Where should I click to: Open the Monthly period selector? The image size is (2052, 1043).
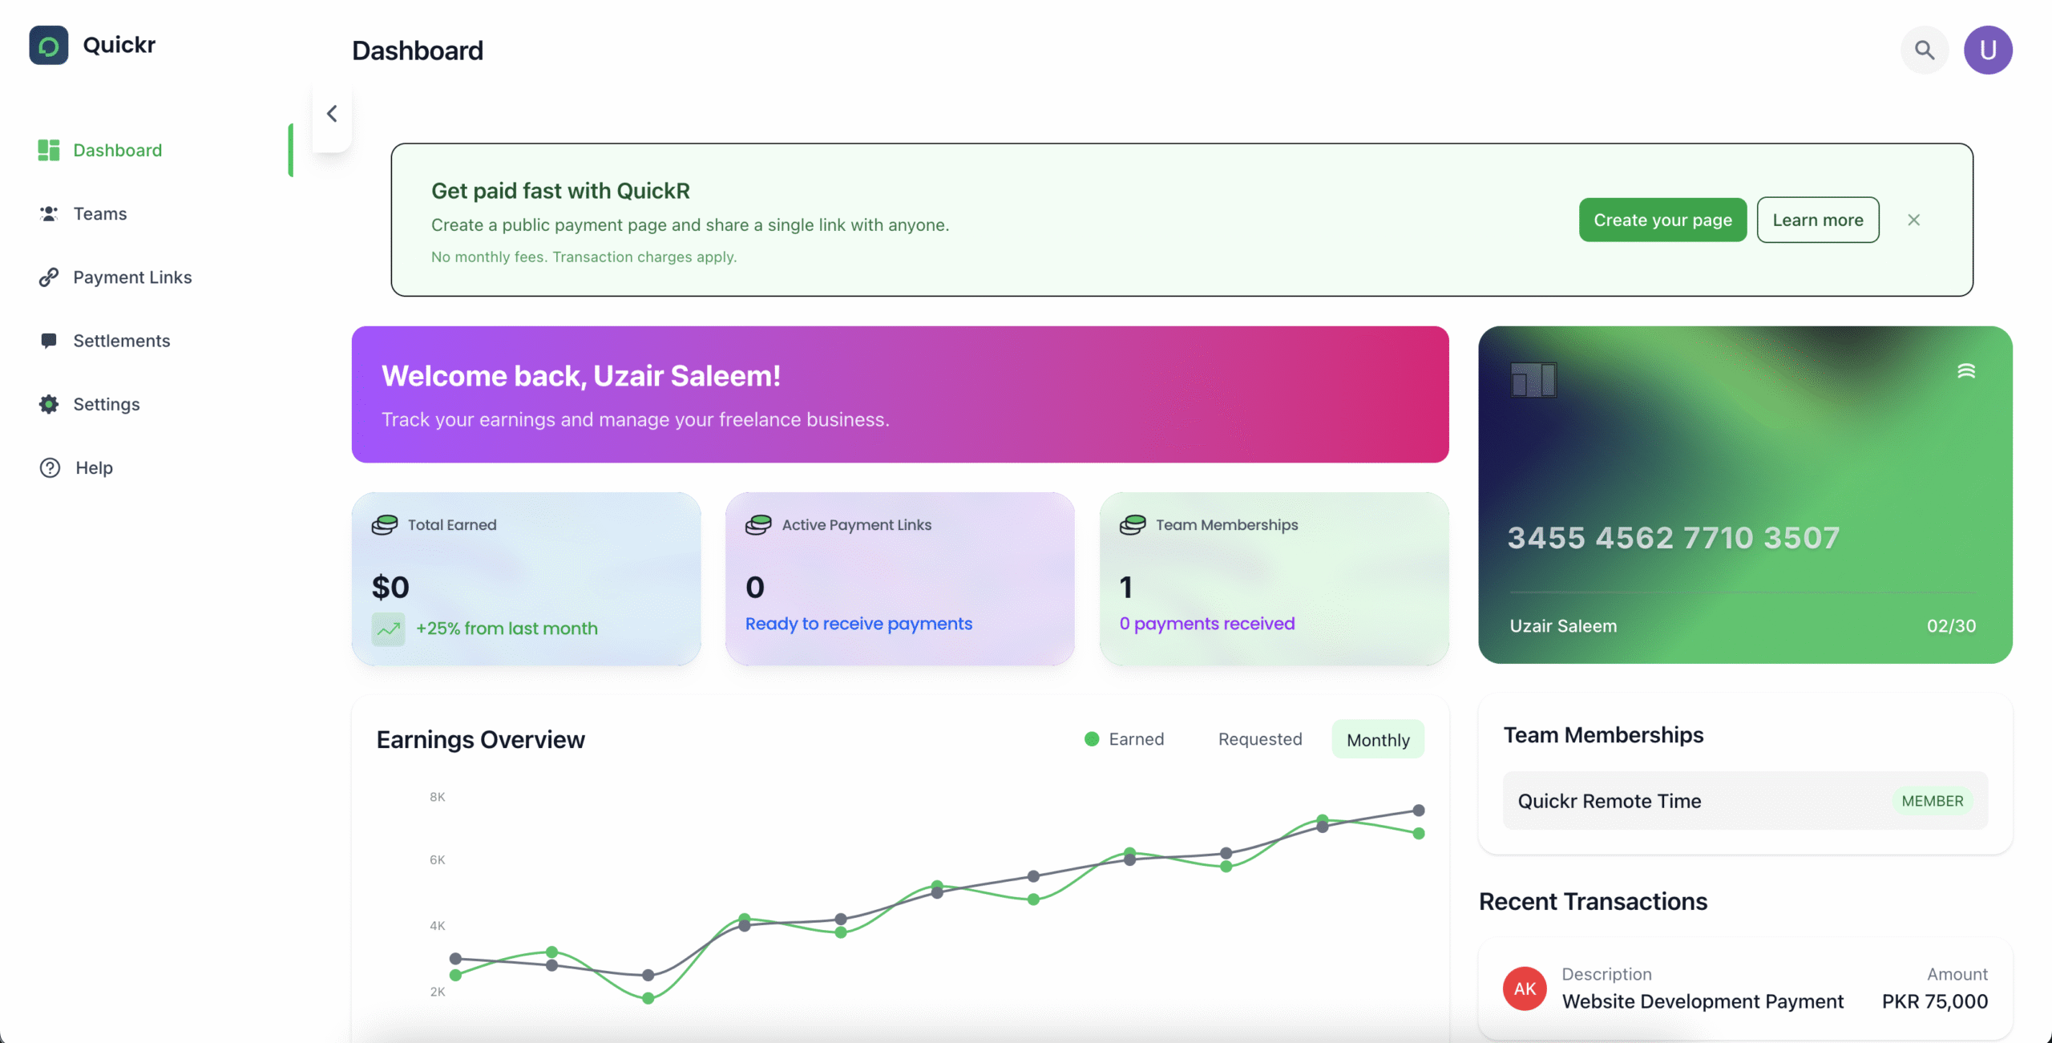(1378, 739)
